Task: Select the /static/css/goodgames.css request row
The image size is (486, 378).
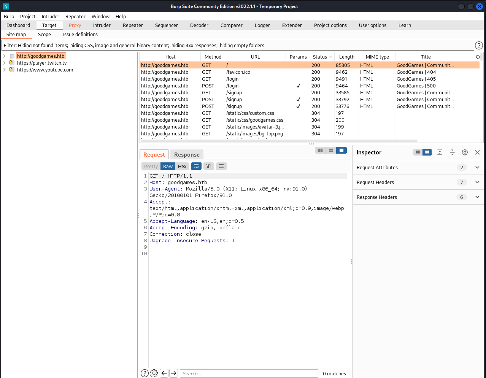Action: coord(310,120)
